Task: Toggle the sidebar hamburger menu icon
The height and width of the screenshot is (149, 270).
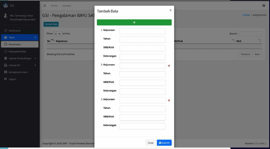Action: (x=45, y=6)
